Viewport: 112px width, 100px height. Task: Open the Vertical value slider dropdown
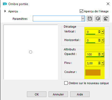pyautogui.click(x=102, y=32)
